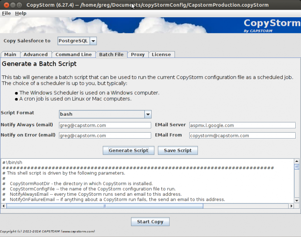The height and width of the screenshot is (237, 301).
Task: Select the Batch File tab
Action: 111,54
